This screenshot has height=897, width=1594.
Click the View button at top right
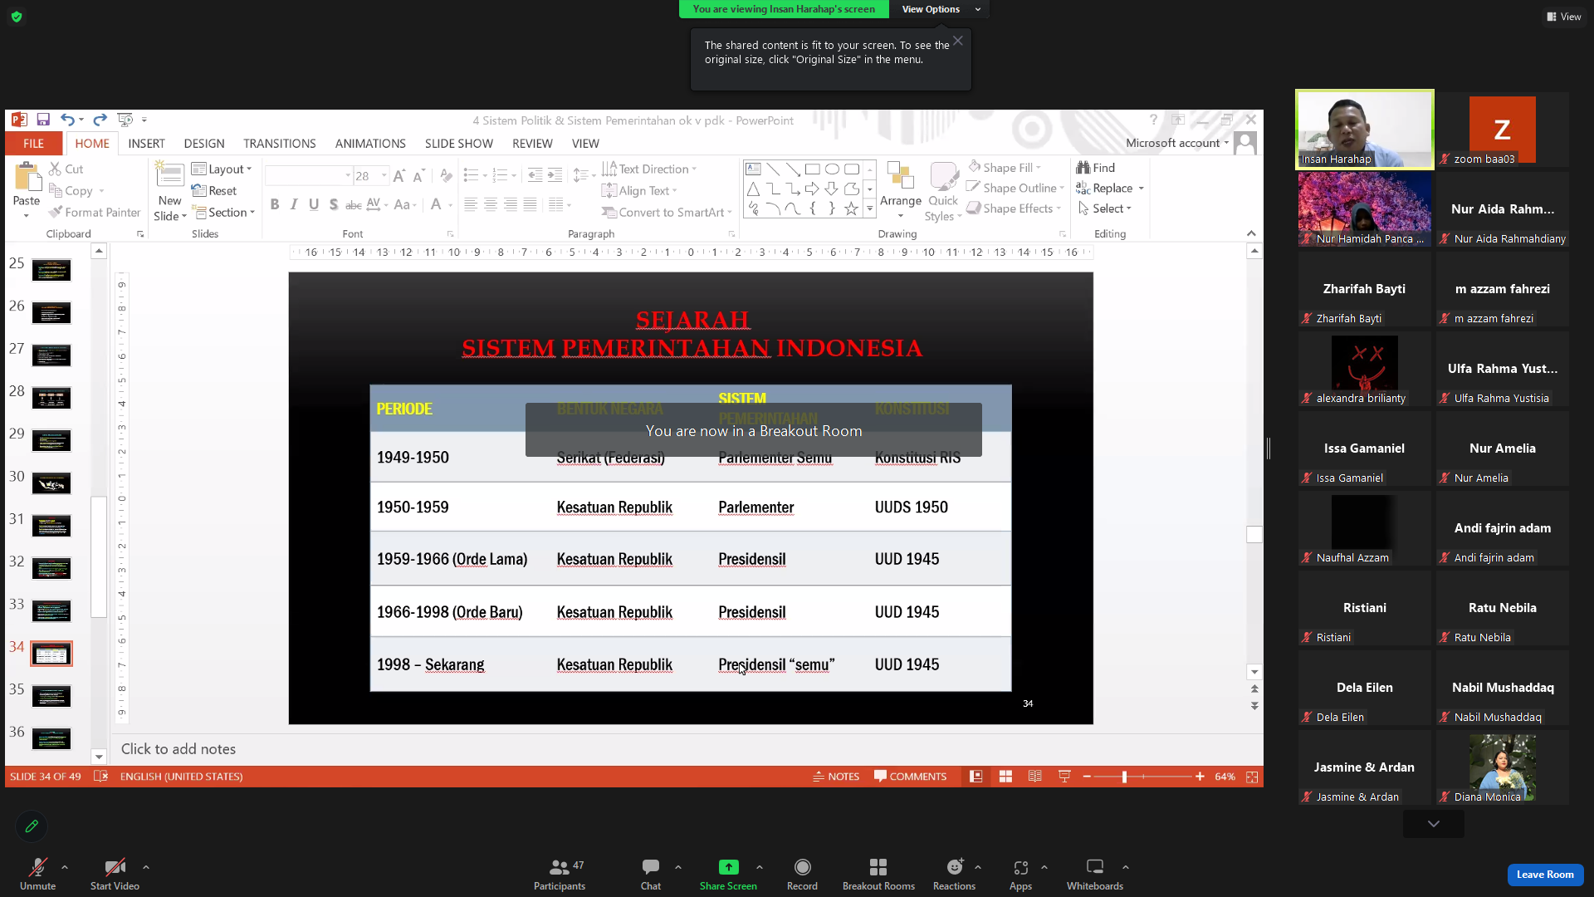coord(1563,17)
